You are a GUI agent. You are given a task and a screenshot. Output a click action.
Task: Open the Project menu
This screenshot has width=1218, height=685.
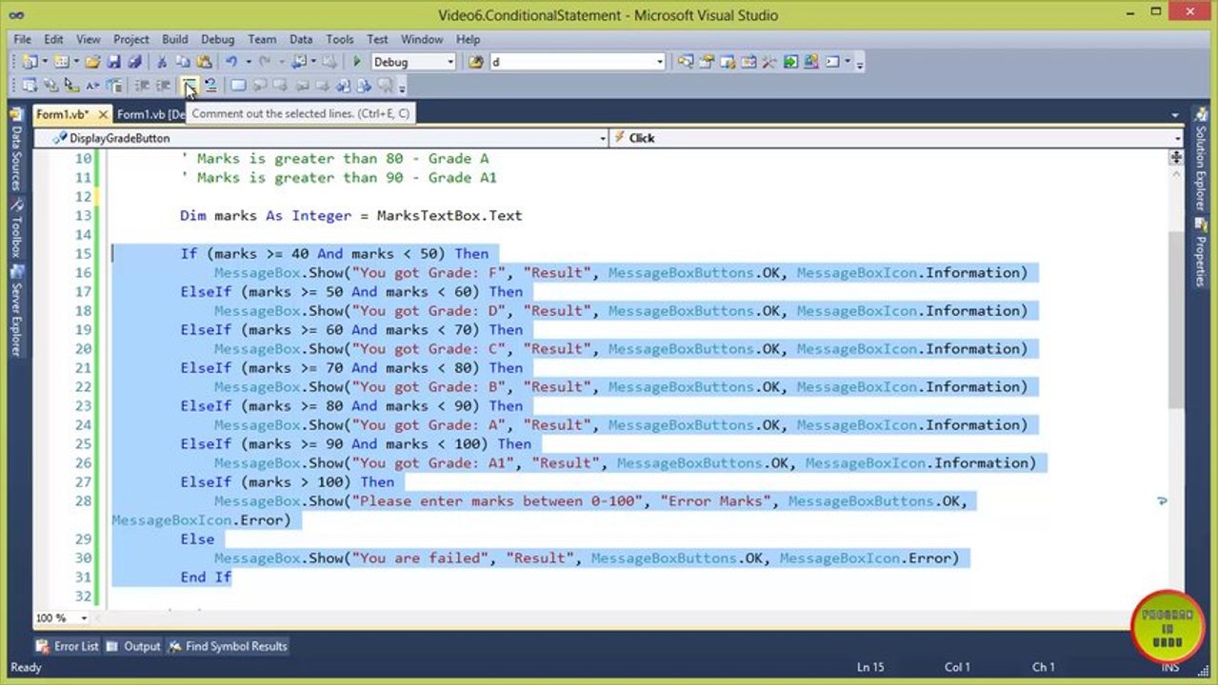pos(130,39)
